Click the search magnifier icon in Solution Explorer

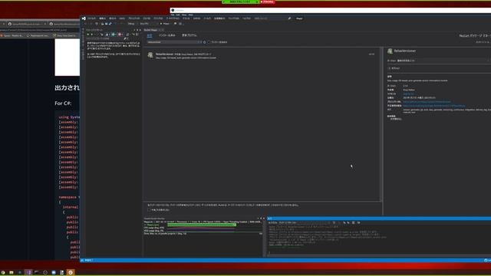pos(125,38)
